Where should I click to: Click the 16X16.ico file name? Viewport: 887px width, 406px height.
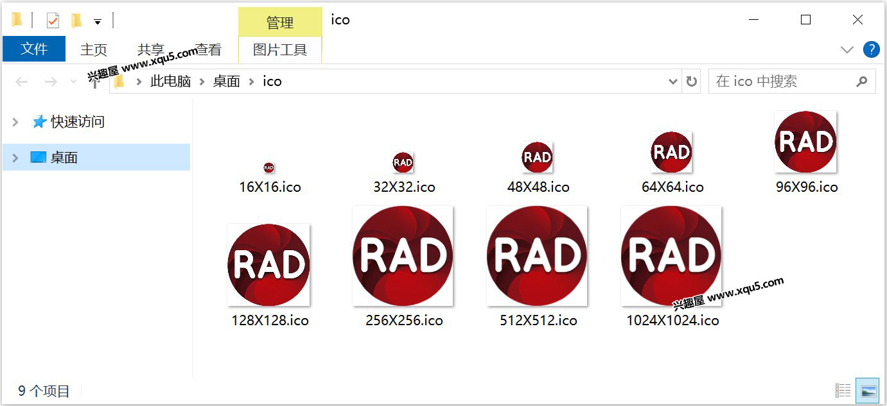click(x=270, y=187)
